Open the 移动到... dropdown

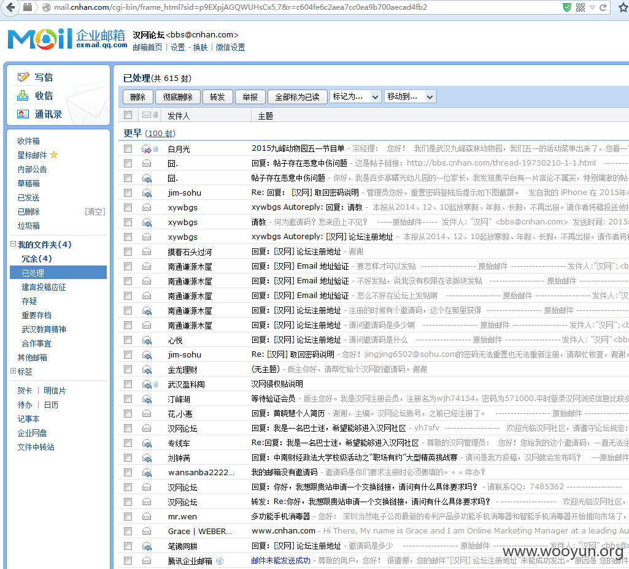coord(410,96)
